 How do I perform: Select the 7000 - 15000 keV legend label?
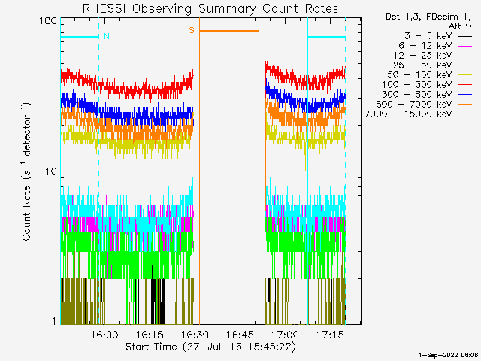(x=408, y=114)
